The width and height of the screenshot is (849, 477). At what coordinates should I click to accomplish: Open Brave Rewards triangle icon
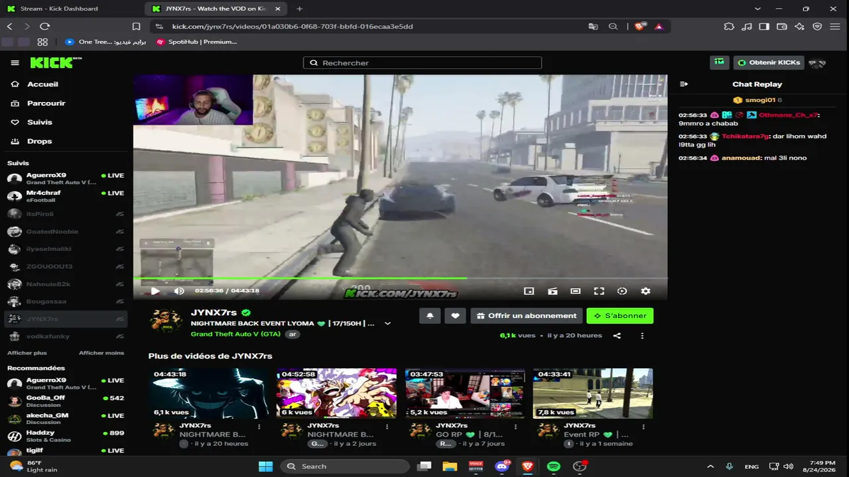pos(659,26)
